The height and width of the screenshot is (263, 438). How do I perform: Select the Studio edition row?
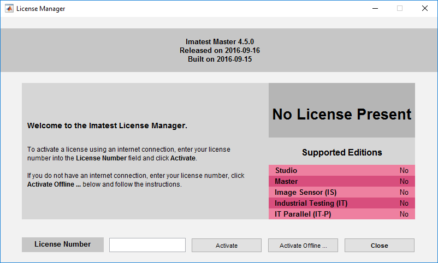click(x=342, y=170)
